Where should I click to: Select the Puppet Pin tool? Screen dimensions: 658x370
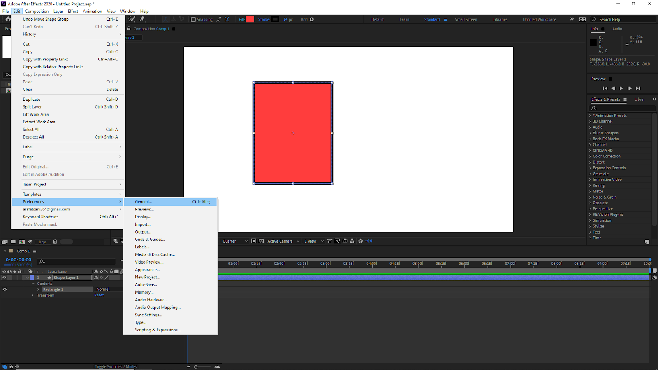click(x=142, y=19)
